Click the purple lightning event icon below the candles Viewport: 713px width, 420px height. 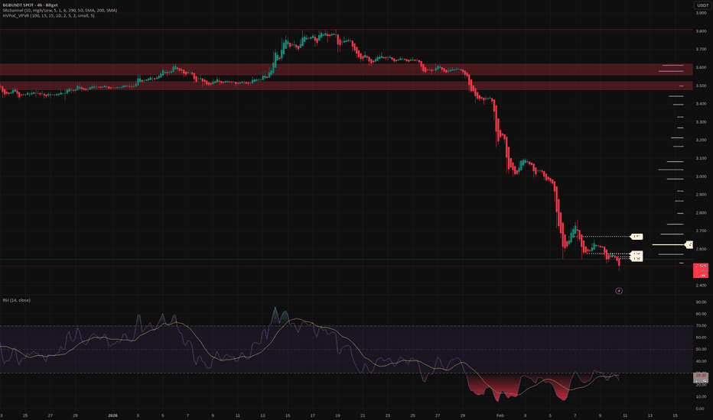[x=620, y=290]
